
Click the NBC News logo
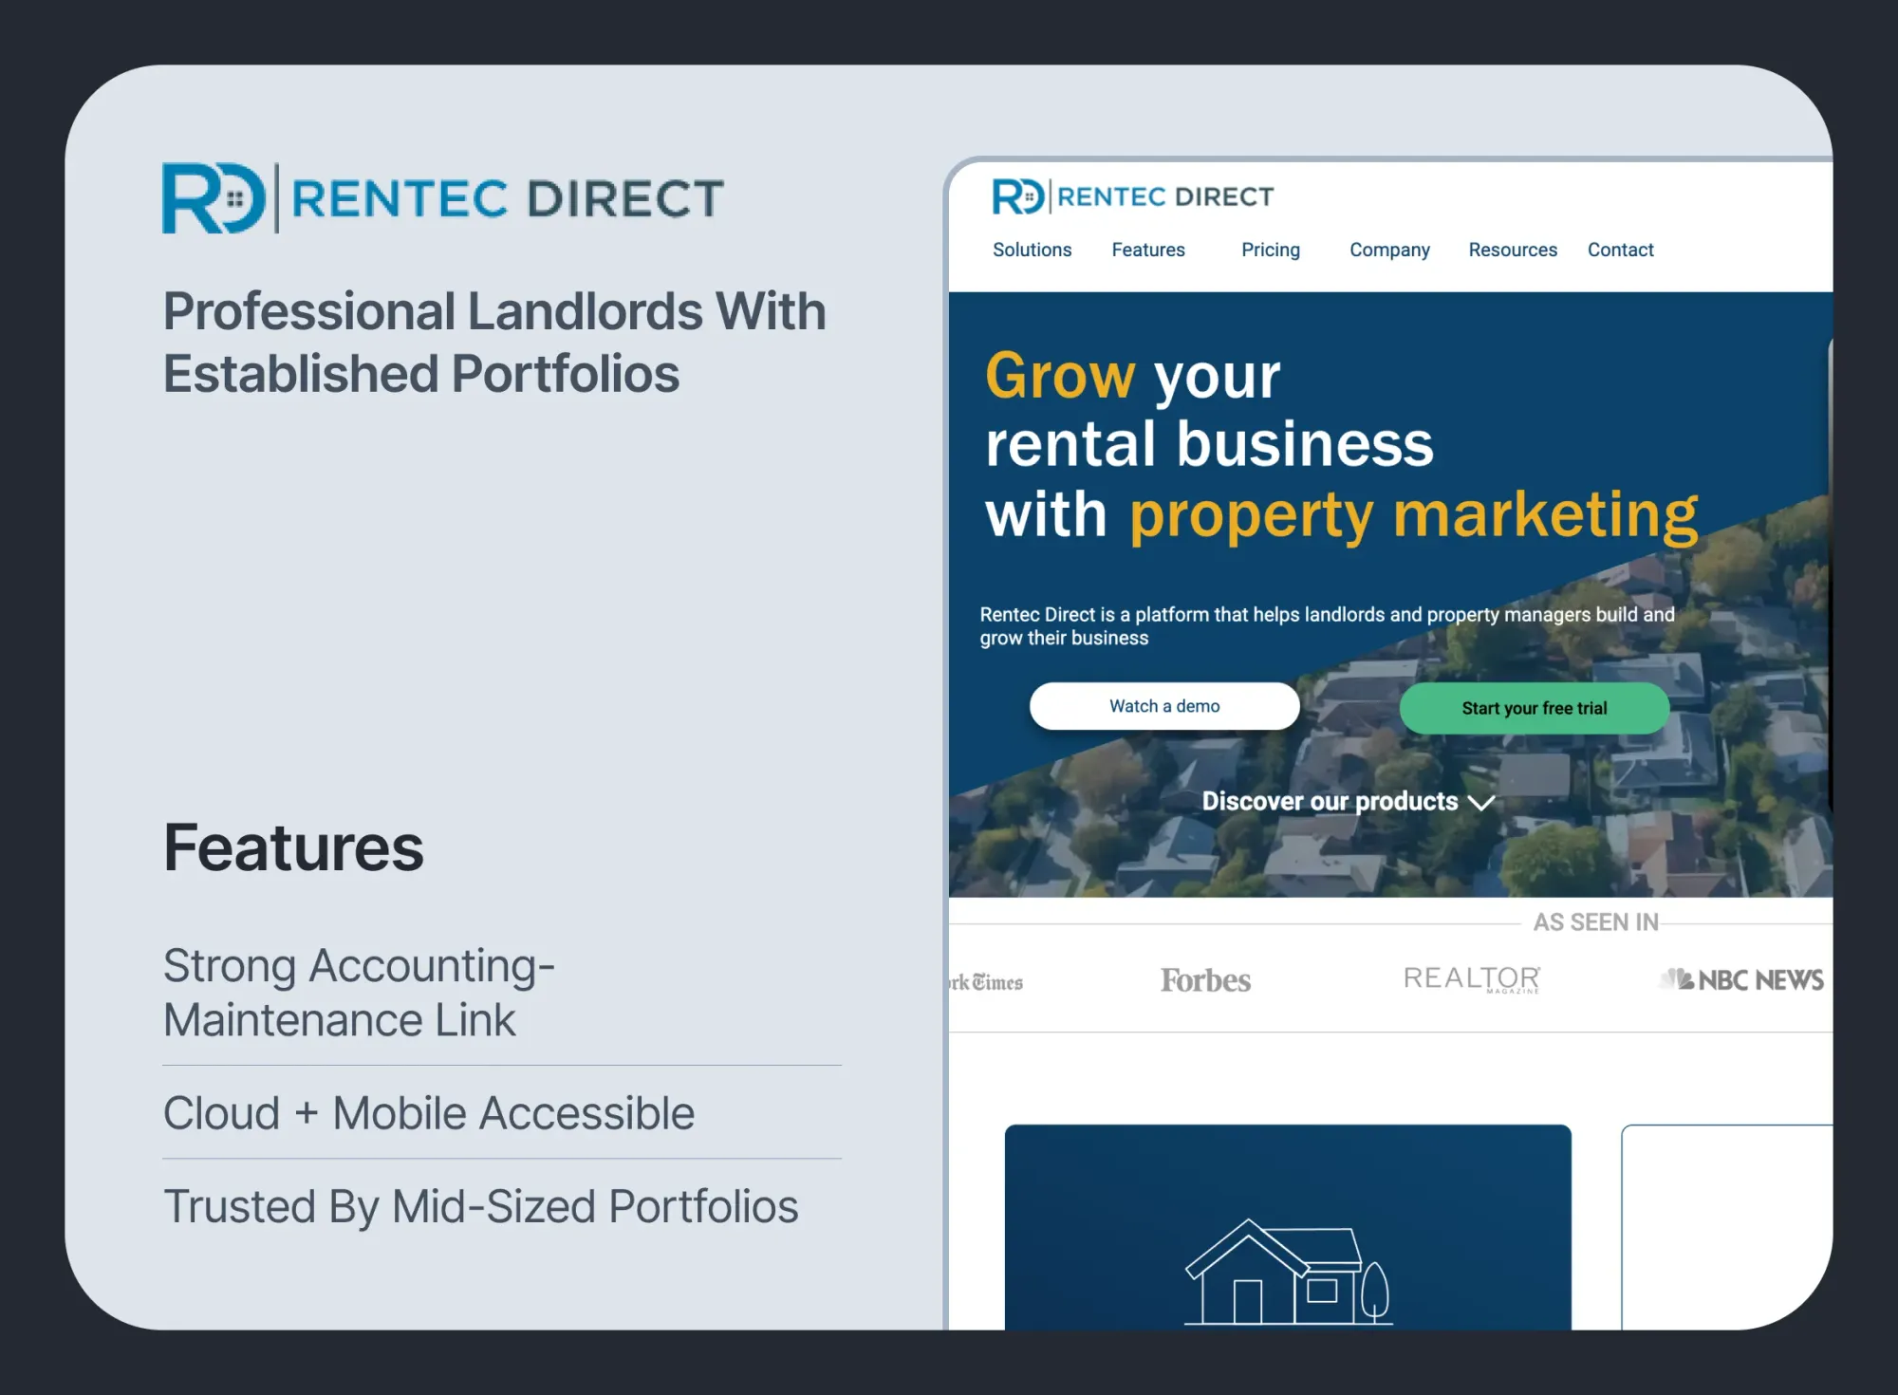[1742, 979]
